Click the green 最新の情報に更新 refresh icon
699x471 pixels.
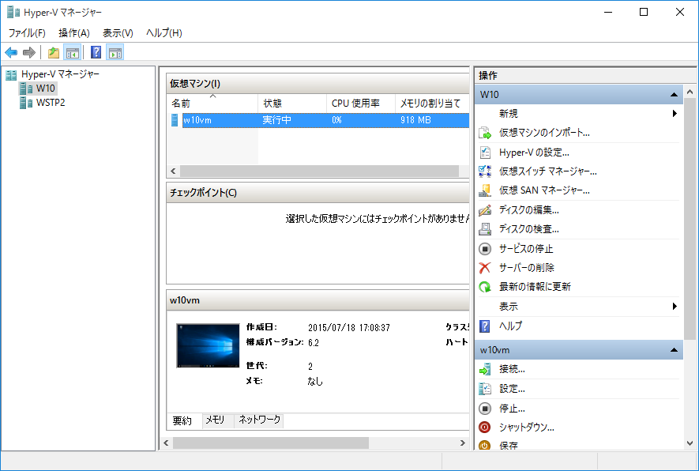tap(485, 287)
